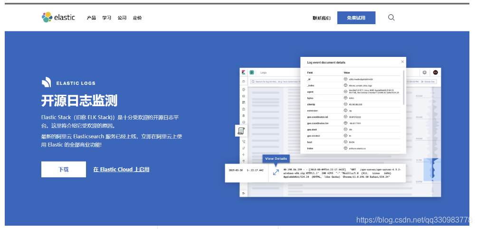477x229 pixels.
Task: Click filter icon on the _id row
Action: pyautogui.click(x=345, y=79)
